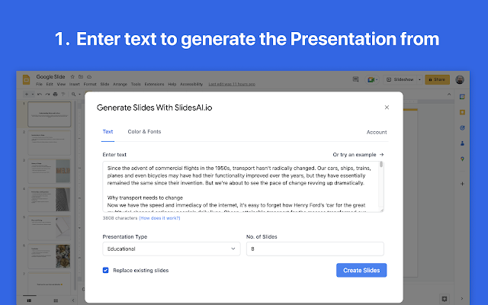488x305 pixels.
Task: Open the Insert menu
Action: [x=73, y=84]
